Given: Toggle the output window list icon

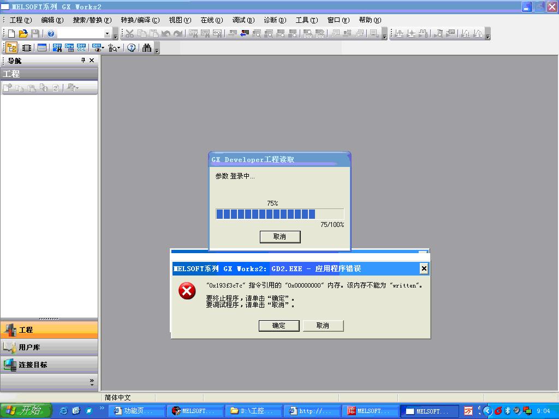Looking at the screenshot, I should [x=41, y=48].
